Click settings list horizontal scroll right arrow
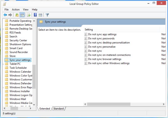The height and width of the screenshot is (118, 168). (x=164, y=104)
